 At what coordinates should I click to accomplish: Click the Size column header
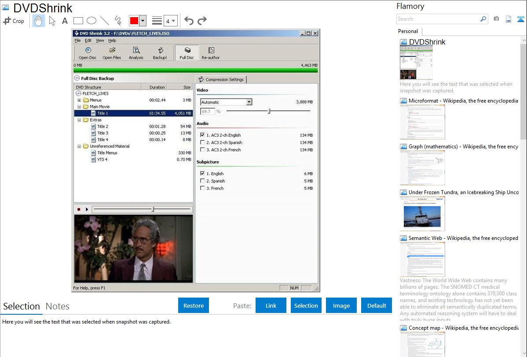(x=180, y=87)
